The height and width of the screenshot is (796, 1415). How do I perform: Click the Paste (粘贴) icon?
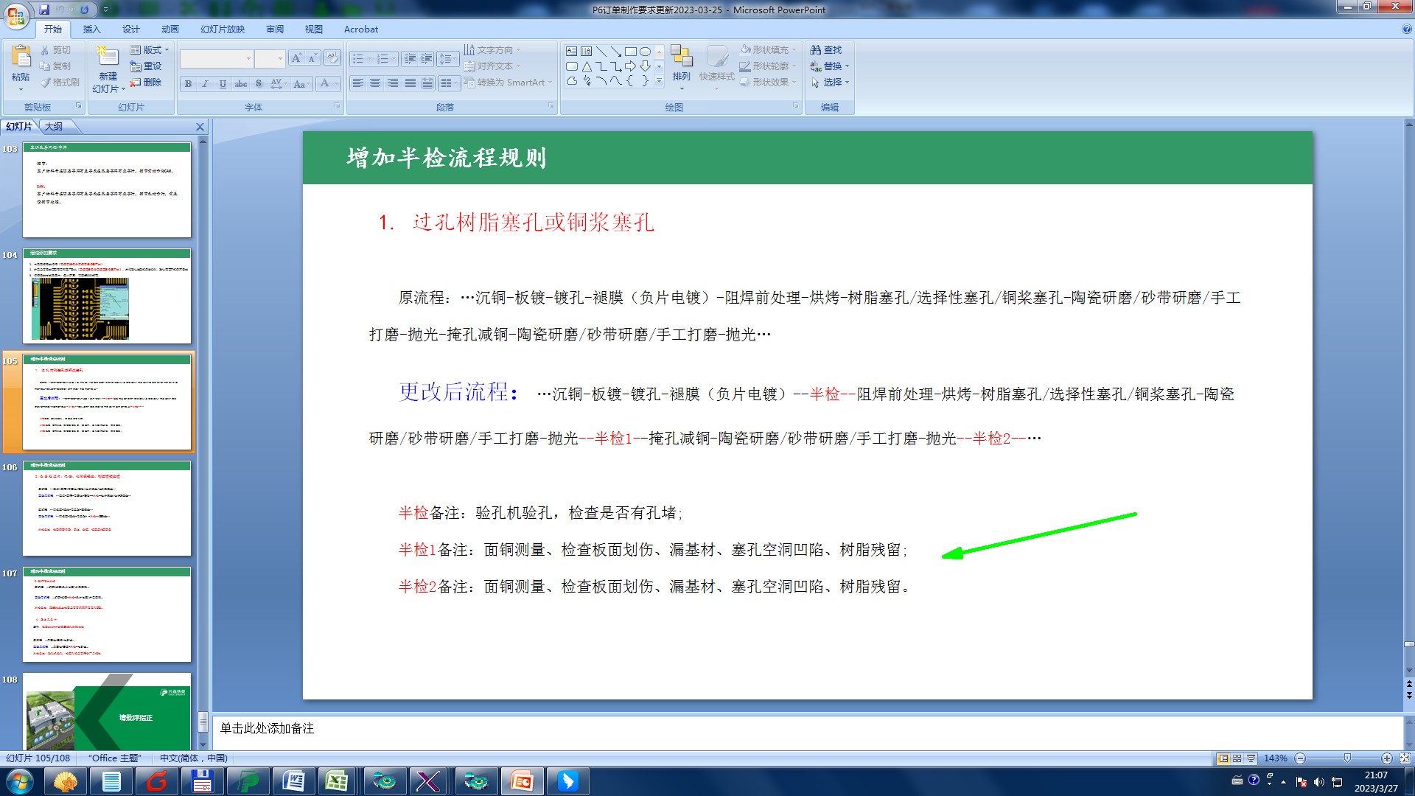pyautogui.click(x=21, y=57)
